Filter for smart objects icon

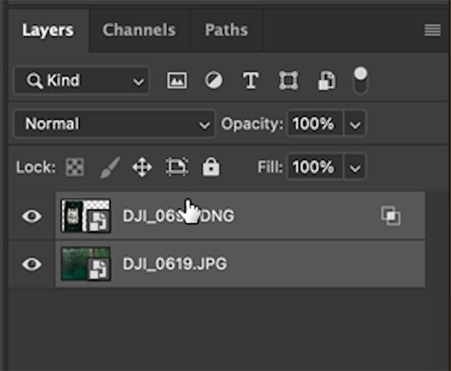(x=327, y=80)
